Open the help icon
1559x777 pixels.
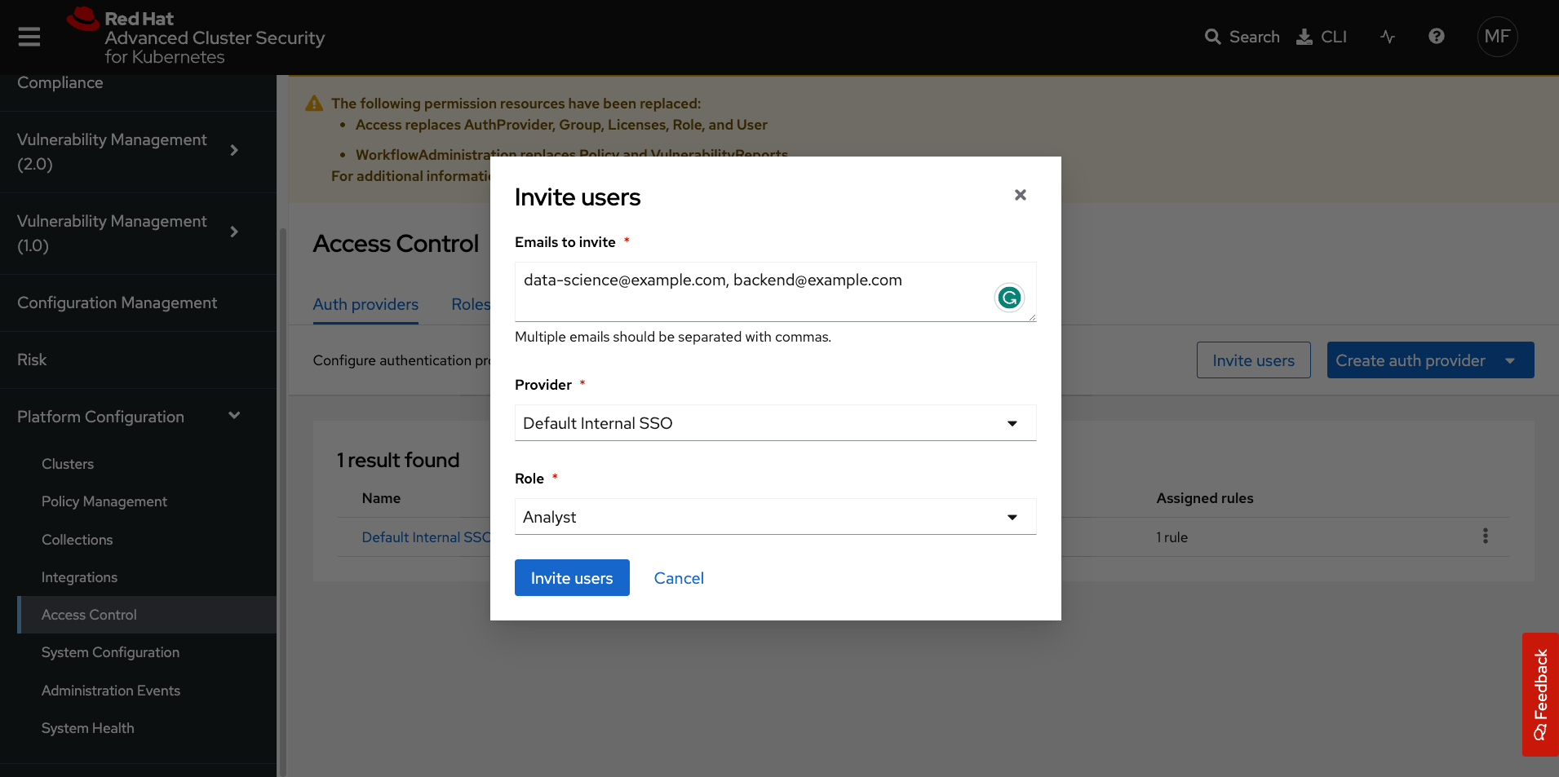click(1436, 37)
